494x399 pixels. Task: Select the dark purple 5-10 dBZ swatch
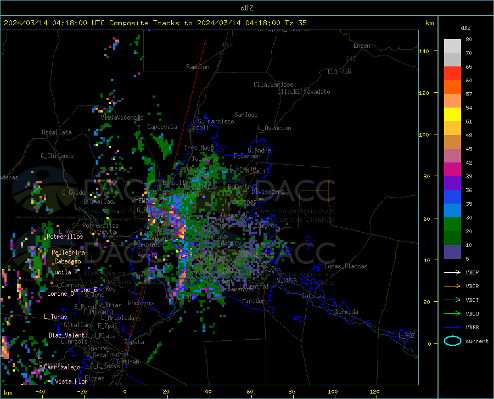coord(452,252)
